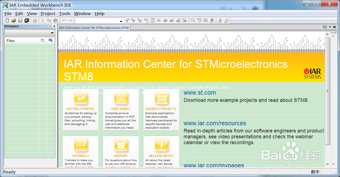The image size is (340, 177).
Task: Open the File menu
Action: (x=8, y=13)
